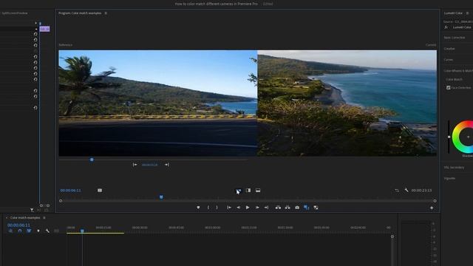The width and height of the screenshot is (473, 266).
Task: Expand the Creative section
Action: 449,49
